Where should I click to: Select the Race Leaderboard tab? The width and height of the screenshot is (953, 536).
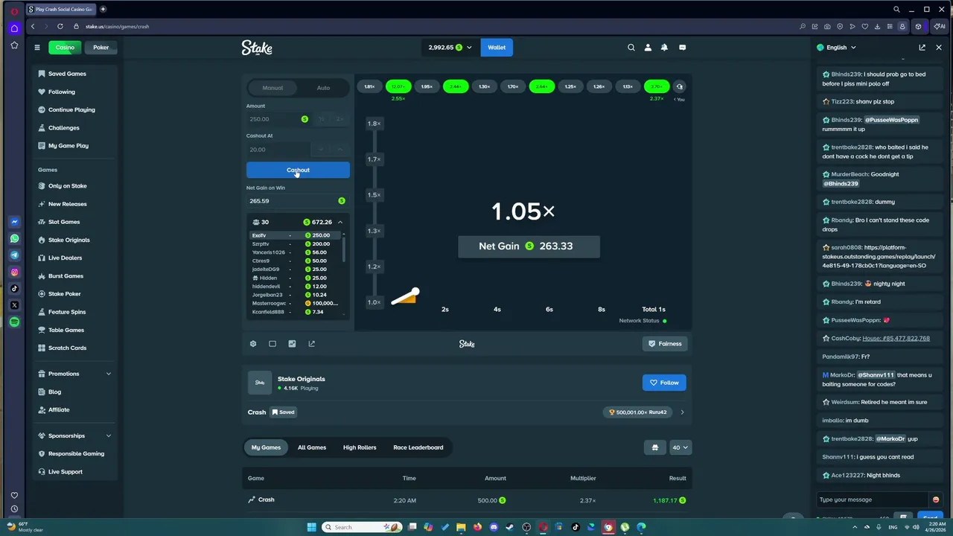click(x=418, y=447)
